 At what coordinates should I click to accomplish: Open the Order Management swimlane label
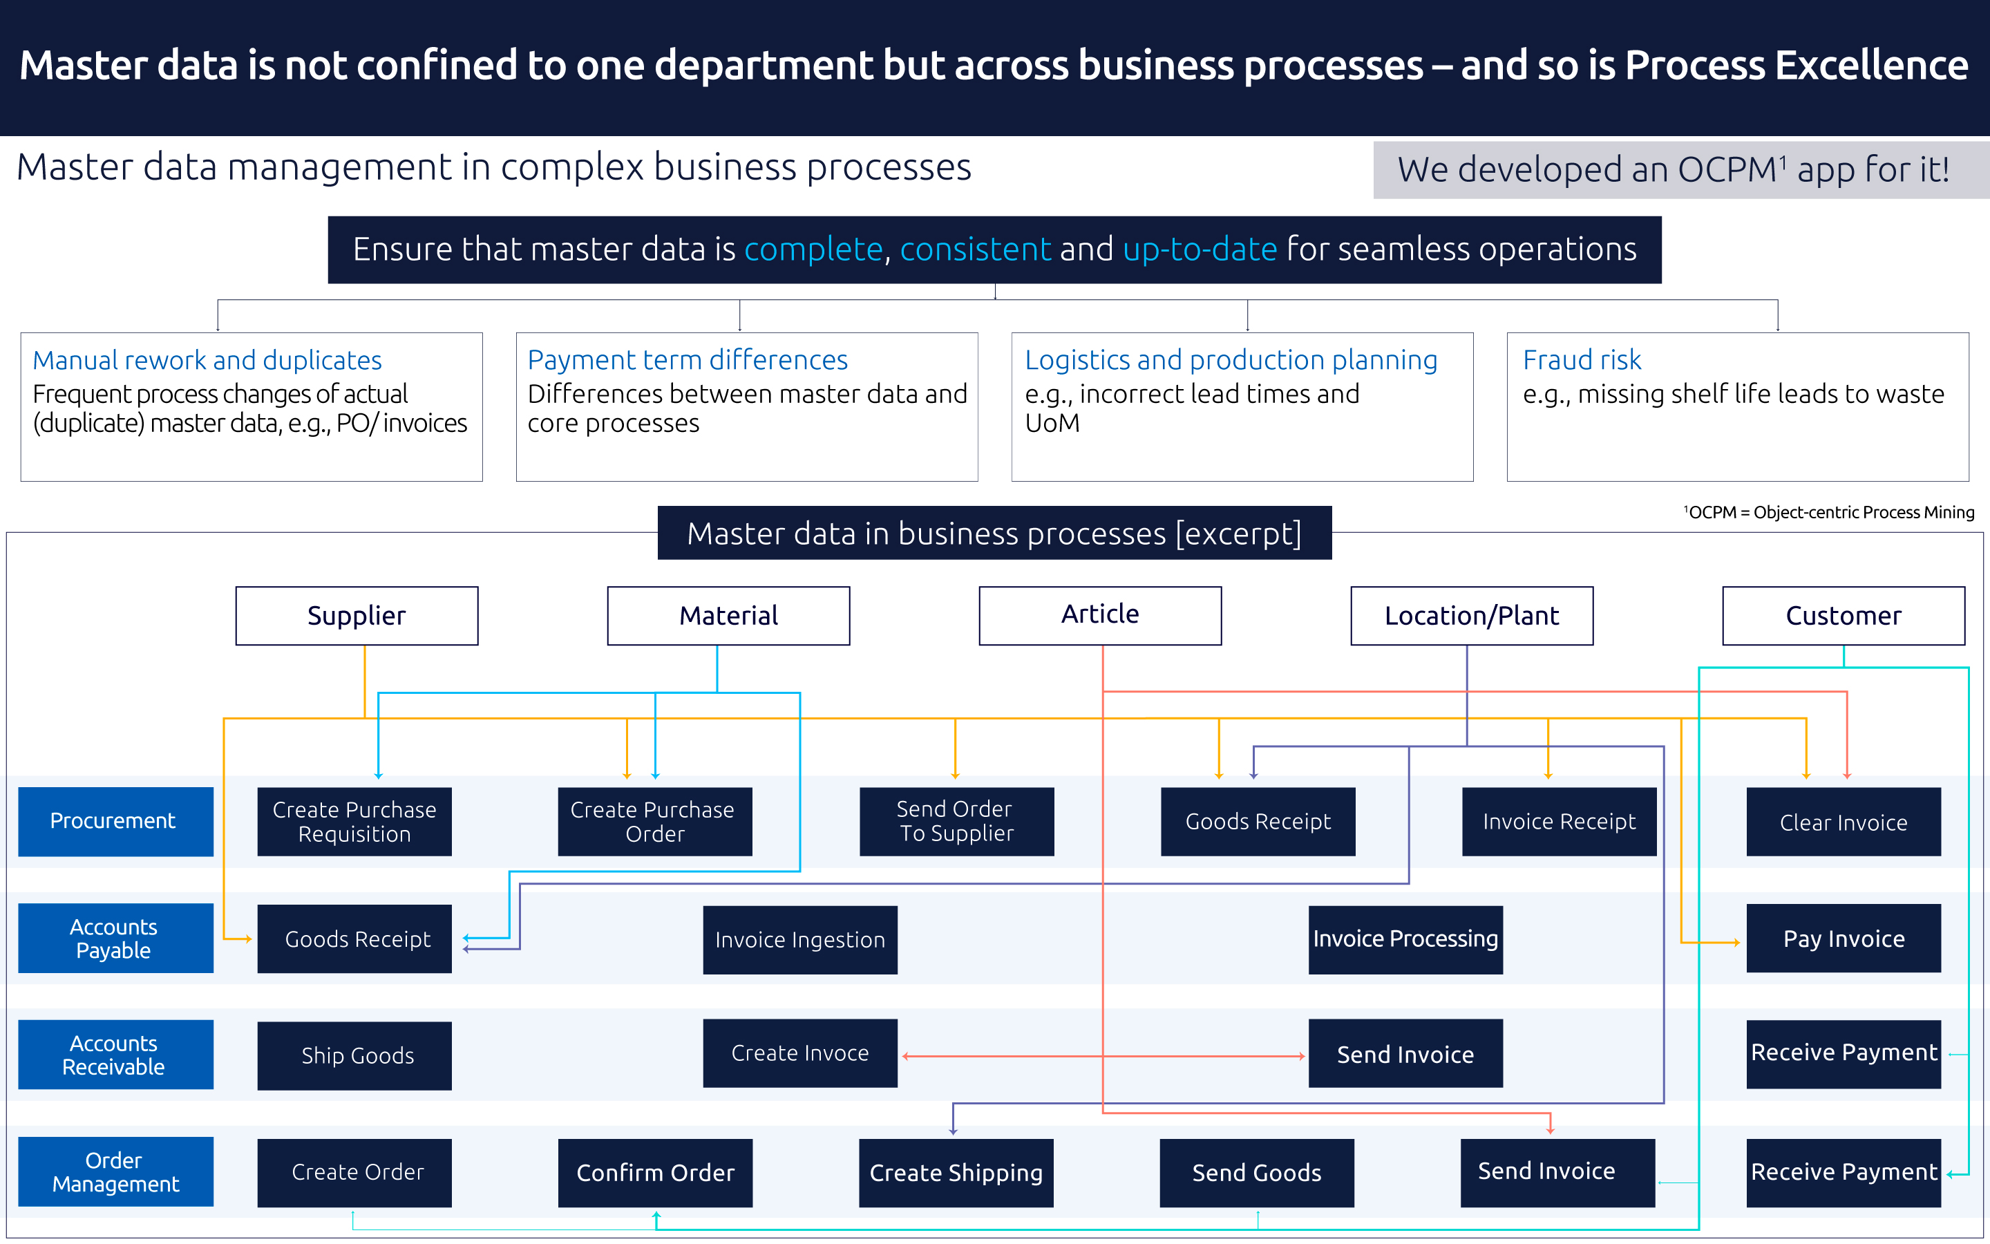115,1171
